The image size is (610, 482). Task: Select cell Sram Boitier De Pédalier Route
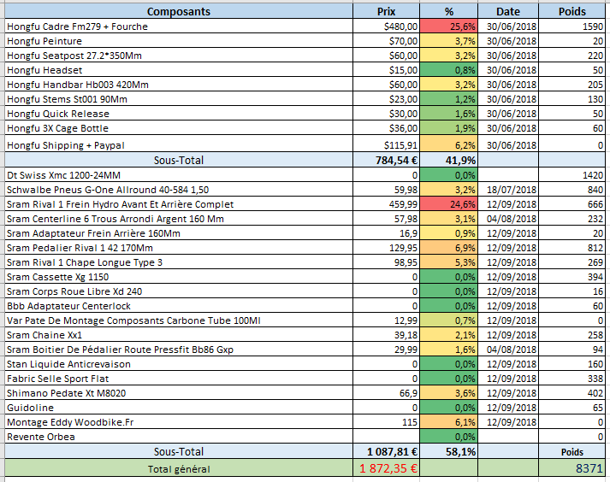point(179,350)
